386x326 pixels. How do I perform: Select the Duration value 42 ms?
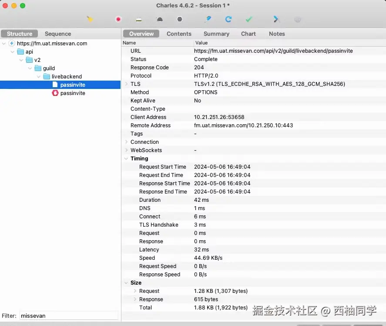click(x=201, y=200)
